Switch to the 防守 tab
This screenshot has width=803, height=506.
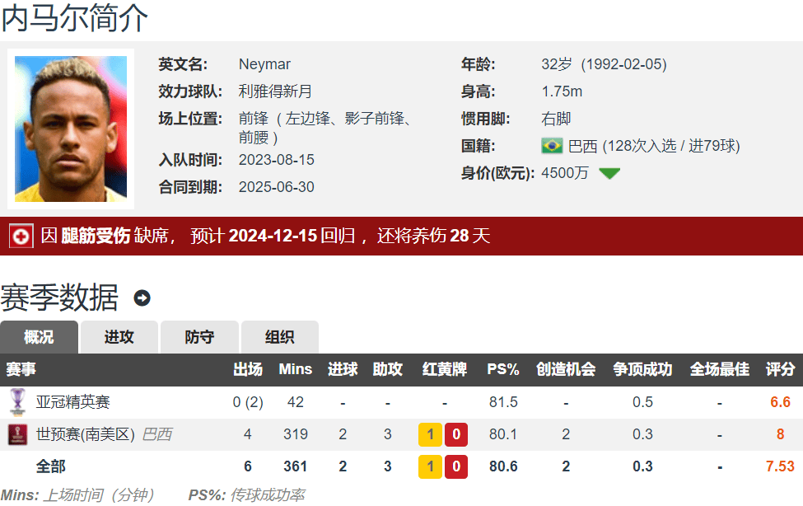pyautogui.click(x=198, y=337)
